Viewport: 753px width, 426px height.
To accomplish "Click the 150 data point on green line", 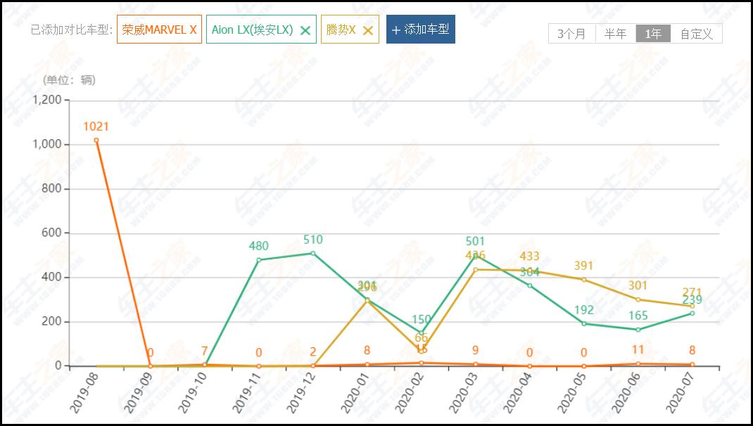I will (420, 332).
